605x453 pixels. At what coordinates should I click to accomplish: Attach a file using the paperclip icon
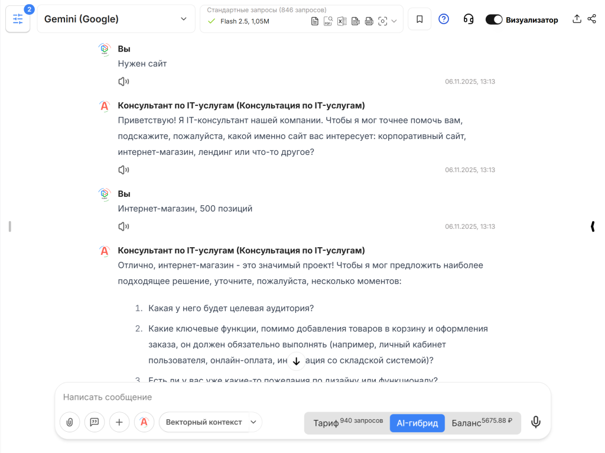click(70, 422)
